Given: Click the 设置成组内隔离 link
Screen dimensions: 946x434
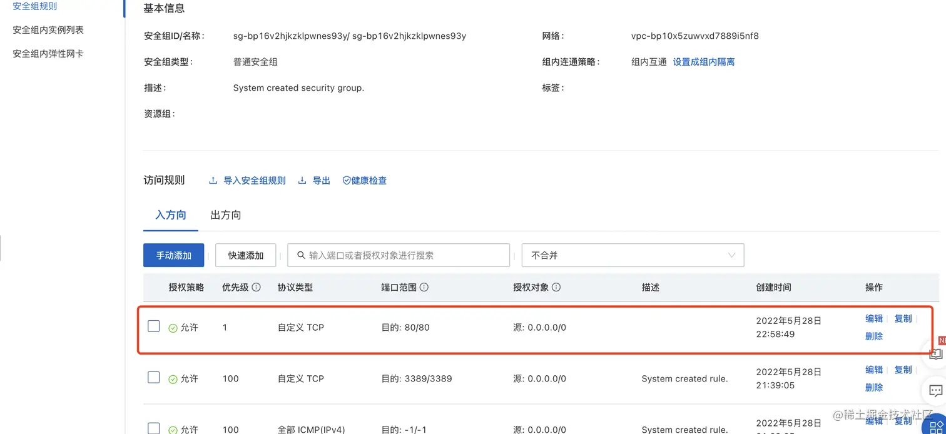Looking at the screenshot, I should coord(704,62).
